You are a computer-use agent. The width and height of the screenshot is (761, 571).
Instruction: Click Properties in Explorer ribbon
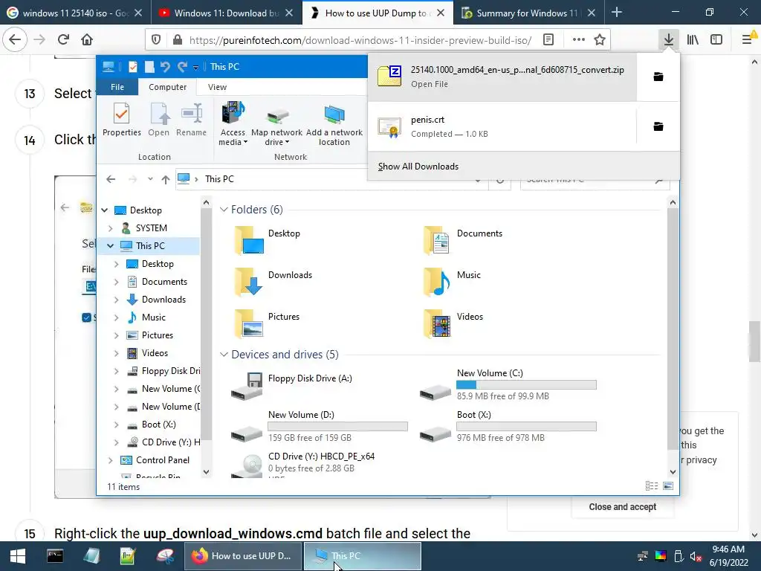click(x=121, y=120)
